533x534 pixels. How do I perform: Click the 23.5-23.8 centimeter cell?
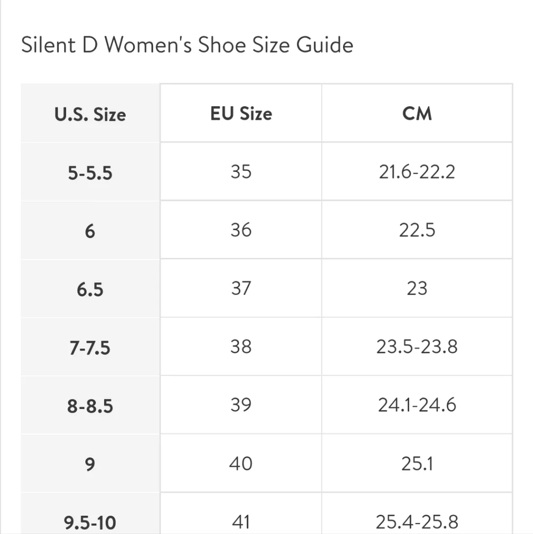pyautogui.click(x=417, y=347)
